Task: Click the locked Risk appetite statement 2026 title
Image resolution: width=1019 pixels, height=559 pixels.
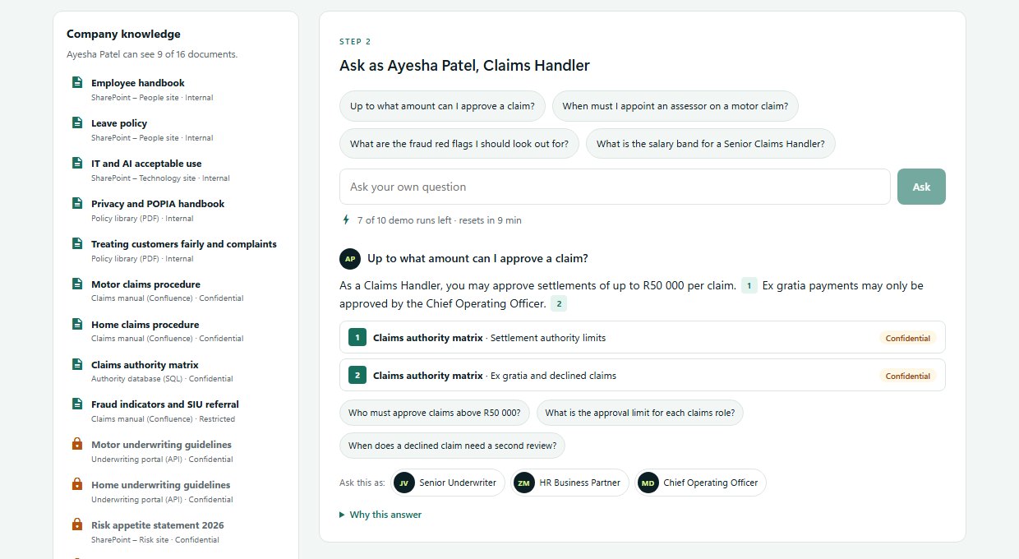Action: pyautogui.click(x=158, y=525)
